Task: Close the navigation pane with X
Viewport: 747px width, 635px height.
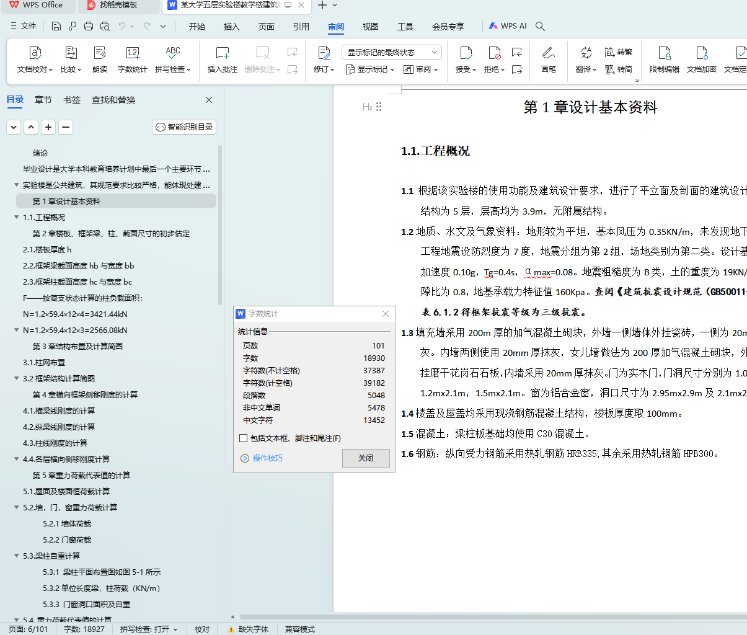Action: [x=209, y=100]
